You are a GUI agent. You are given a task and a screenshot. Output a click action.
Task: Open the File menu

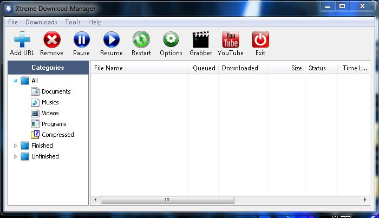pos(13,22)
